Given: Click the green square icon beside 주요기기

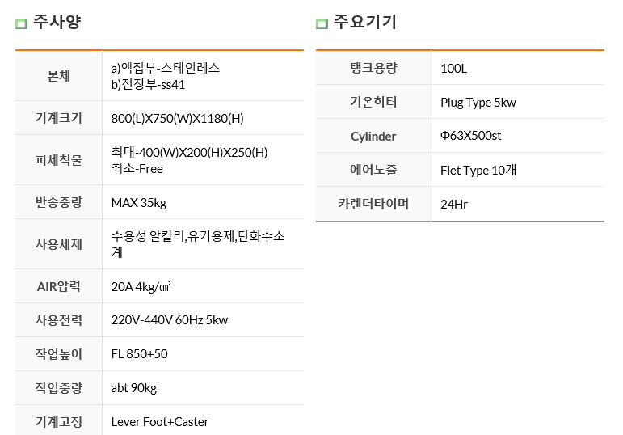Looking at the screenshot, I should click(x=322, y=24).
